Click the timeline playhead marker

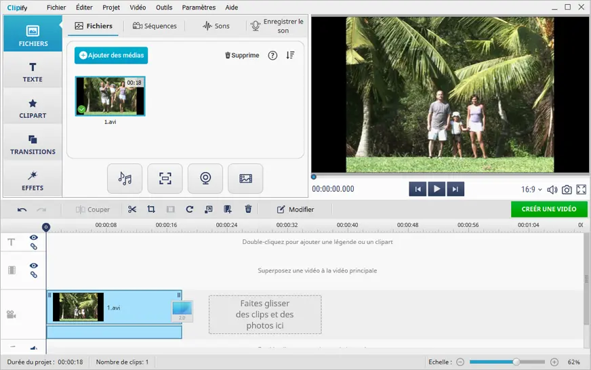[46, 227]
